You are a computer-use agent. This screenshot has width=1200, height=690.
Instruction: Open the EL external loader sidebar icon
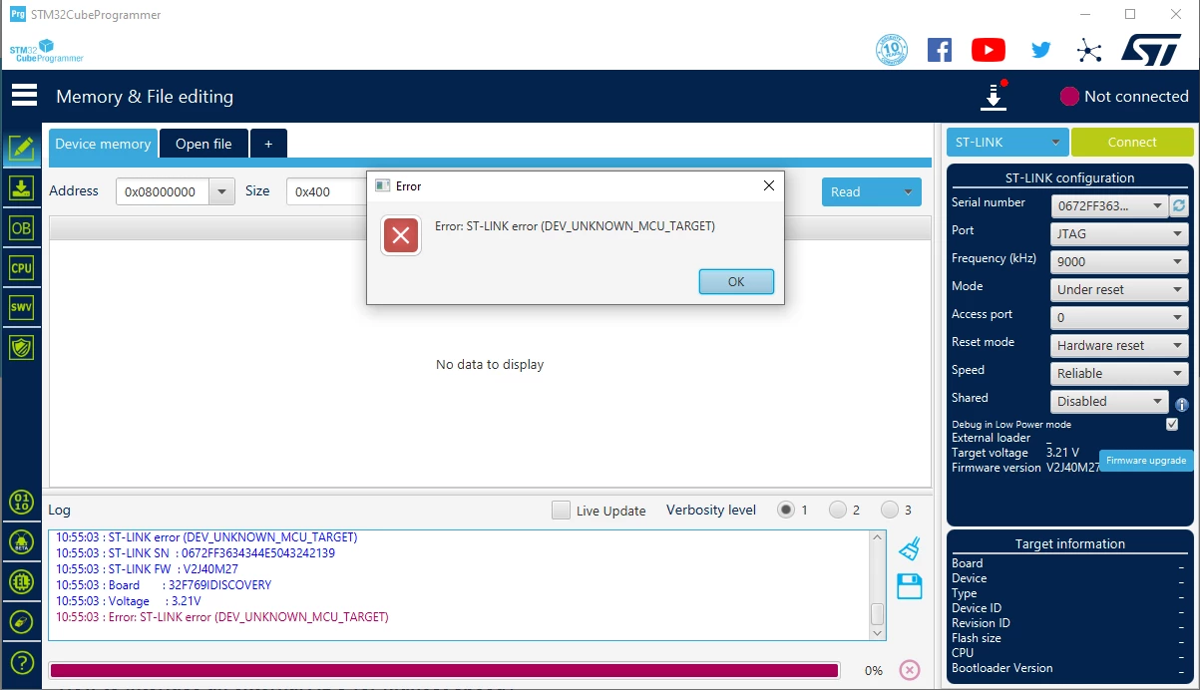coord(22,582)
